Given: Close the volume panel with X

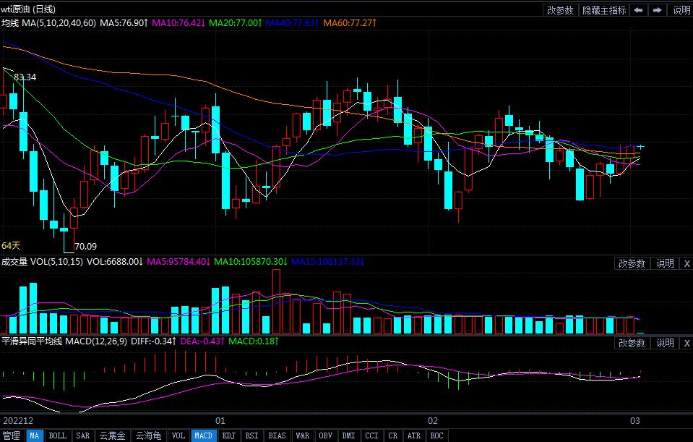Looking at the screenshot, I should click(x=686, y=263).
